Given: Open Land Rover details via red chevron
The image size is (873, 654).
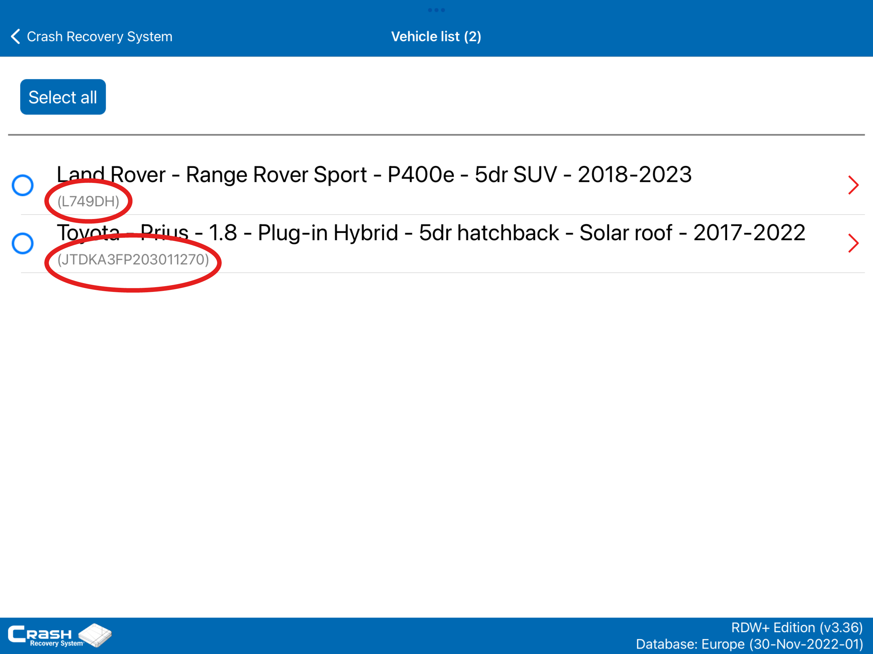Looking at the screenshot, I should coord(853,185).
